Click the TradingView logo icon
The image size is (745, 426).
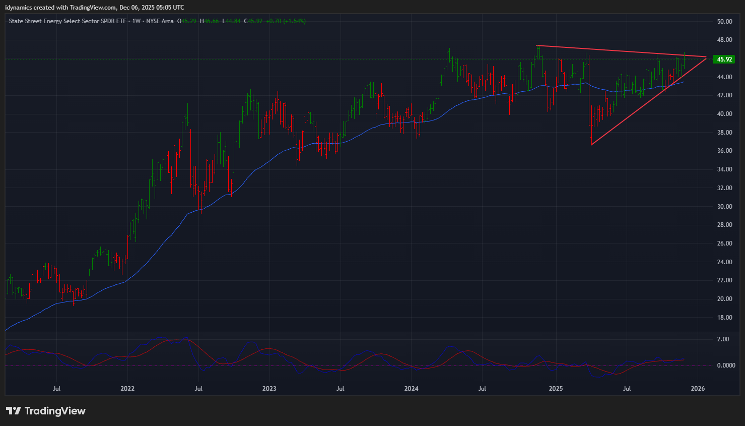(x=13, y=411)
